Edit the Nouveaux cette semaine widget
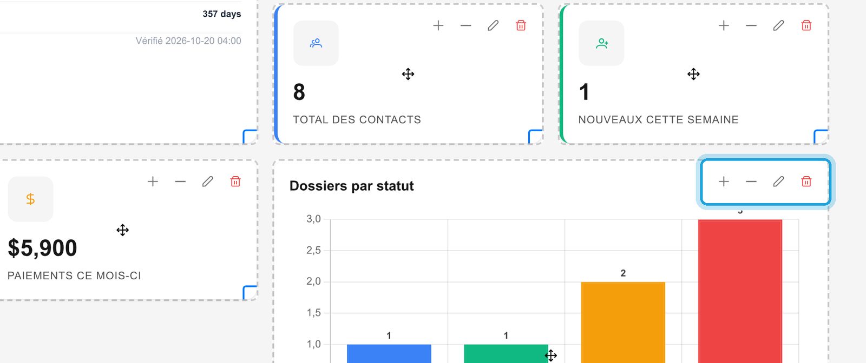866x363 pixels. [778, 25]
